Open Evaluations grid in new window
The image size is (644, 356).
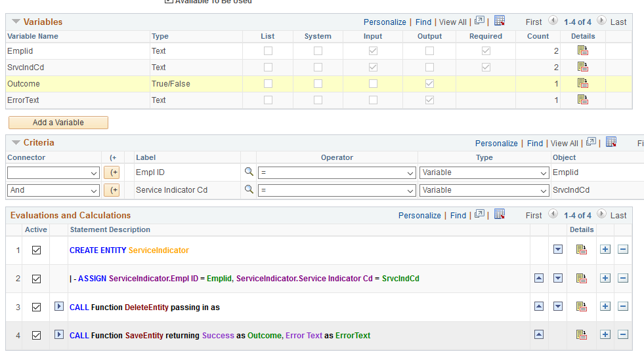tap(479, 214)
